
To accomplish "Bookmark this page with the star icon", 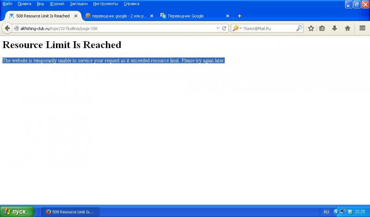I will pyautogui.click(x=311, y=28).
